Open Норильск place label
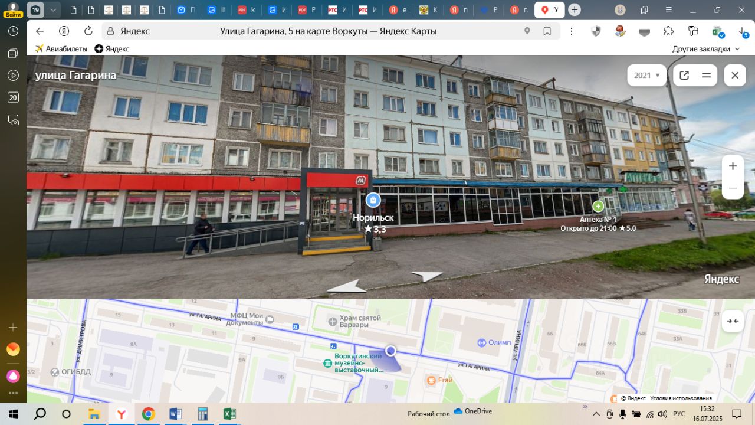The width and height of the screenshot is (755, 425). [373, 218]
